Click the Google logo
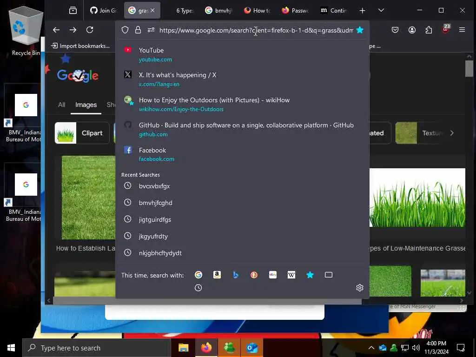 click(x=78, y=75)
